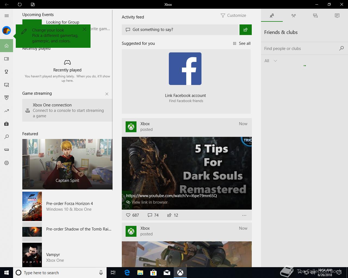Go to Home in sidebar
348x278 pixels.
[x=7, y=46]
